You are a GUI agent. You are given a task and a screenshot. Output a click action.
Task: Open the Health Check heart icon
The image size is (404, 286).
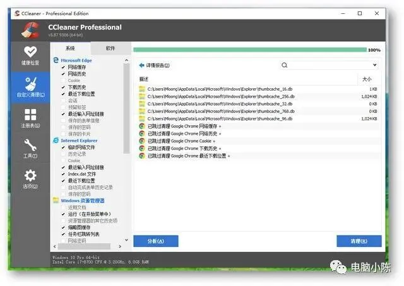pyautogui.click(x=30, y=52)
